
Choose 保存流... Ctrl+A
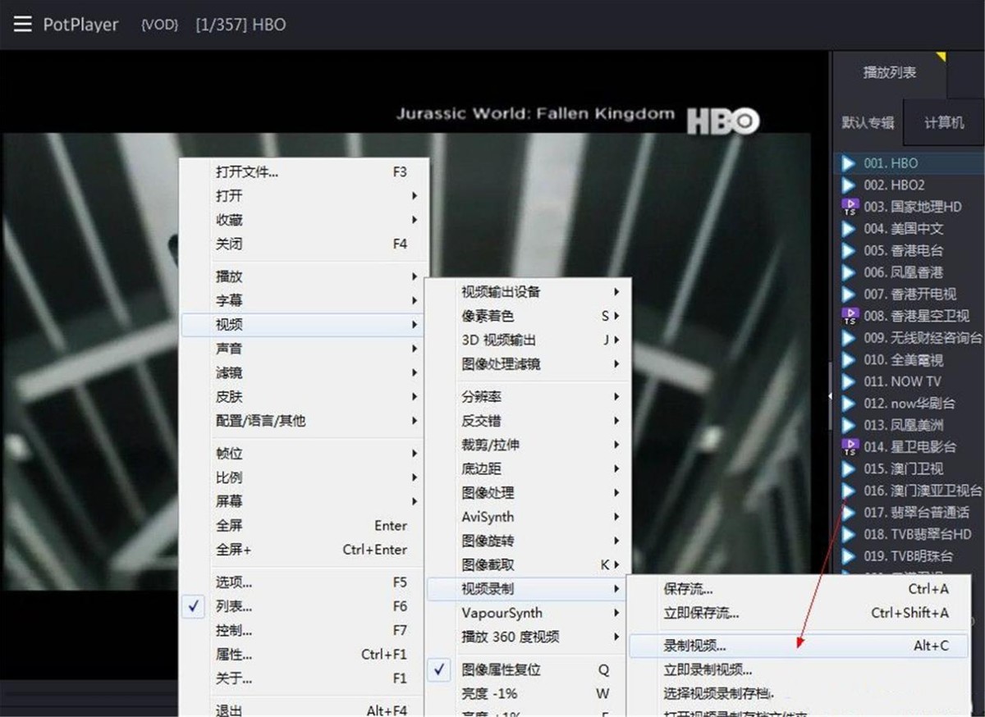(x=799, y=589)
